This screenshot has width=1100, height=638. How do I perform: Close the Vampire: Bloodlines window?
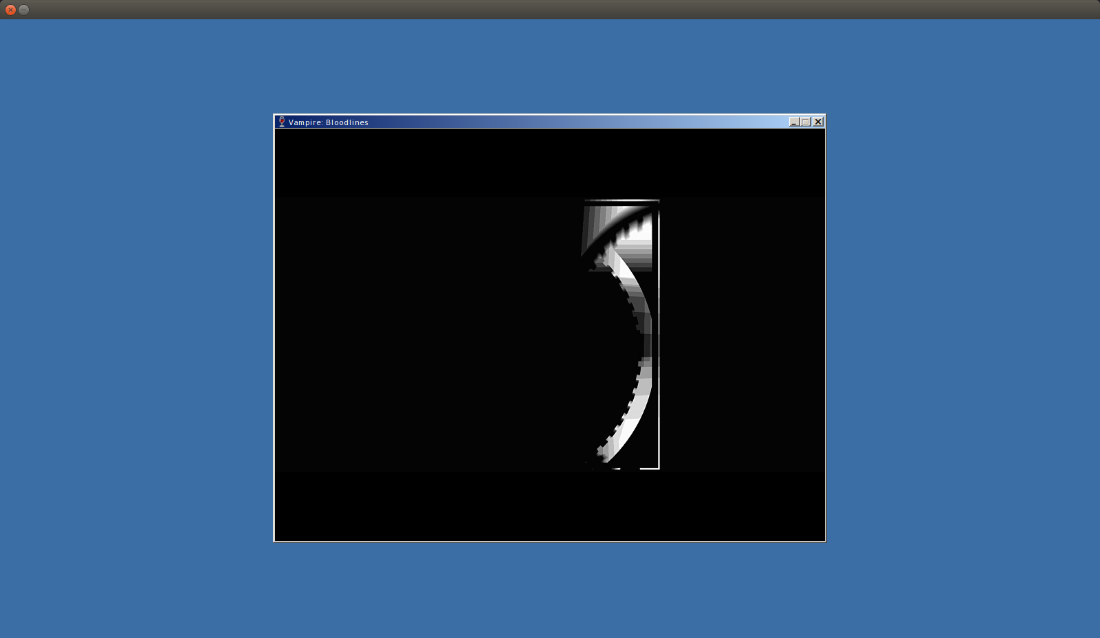pos(818,122)
